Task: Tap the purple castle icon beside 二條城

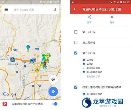Action: point(84,60)
